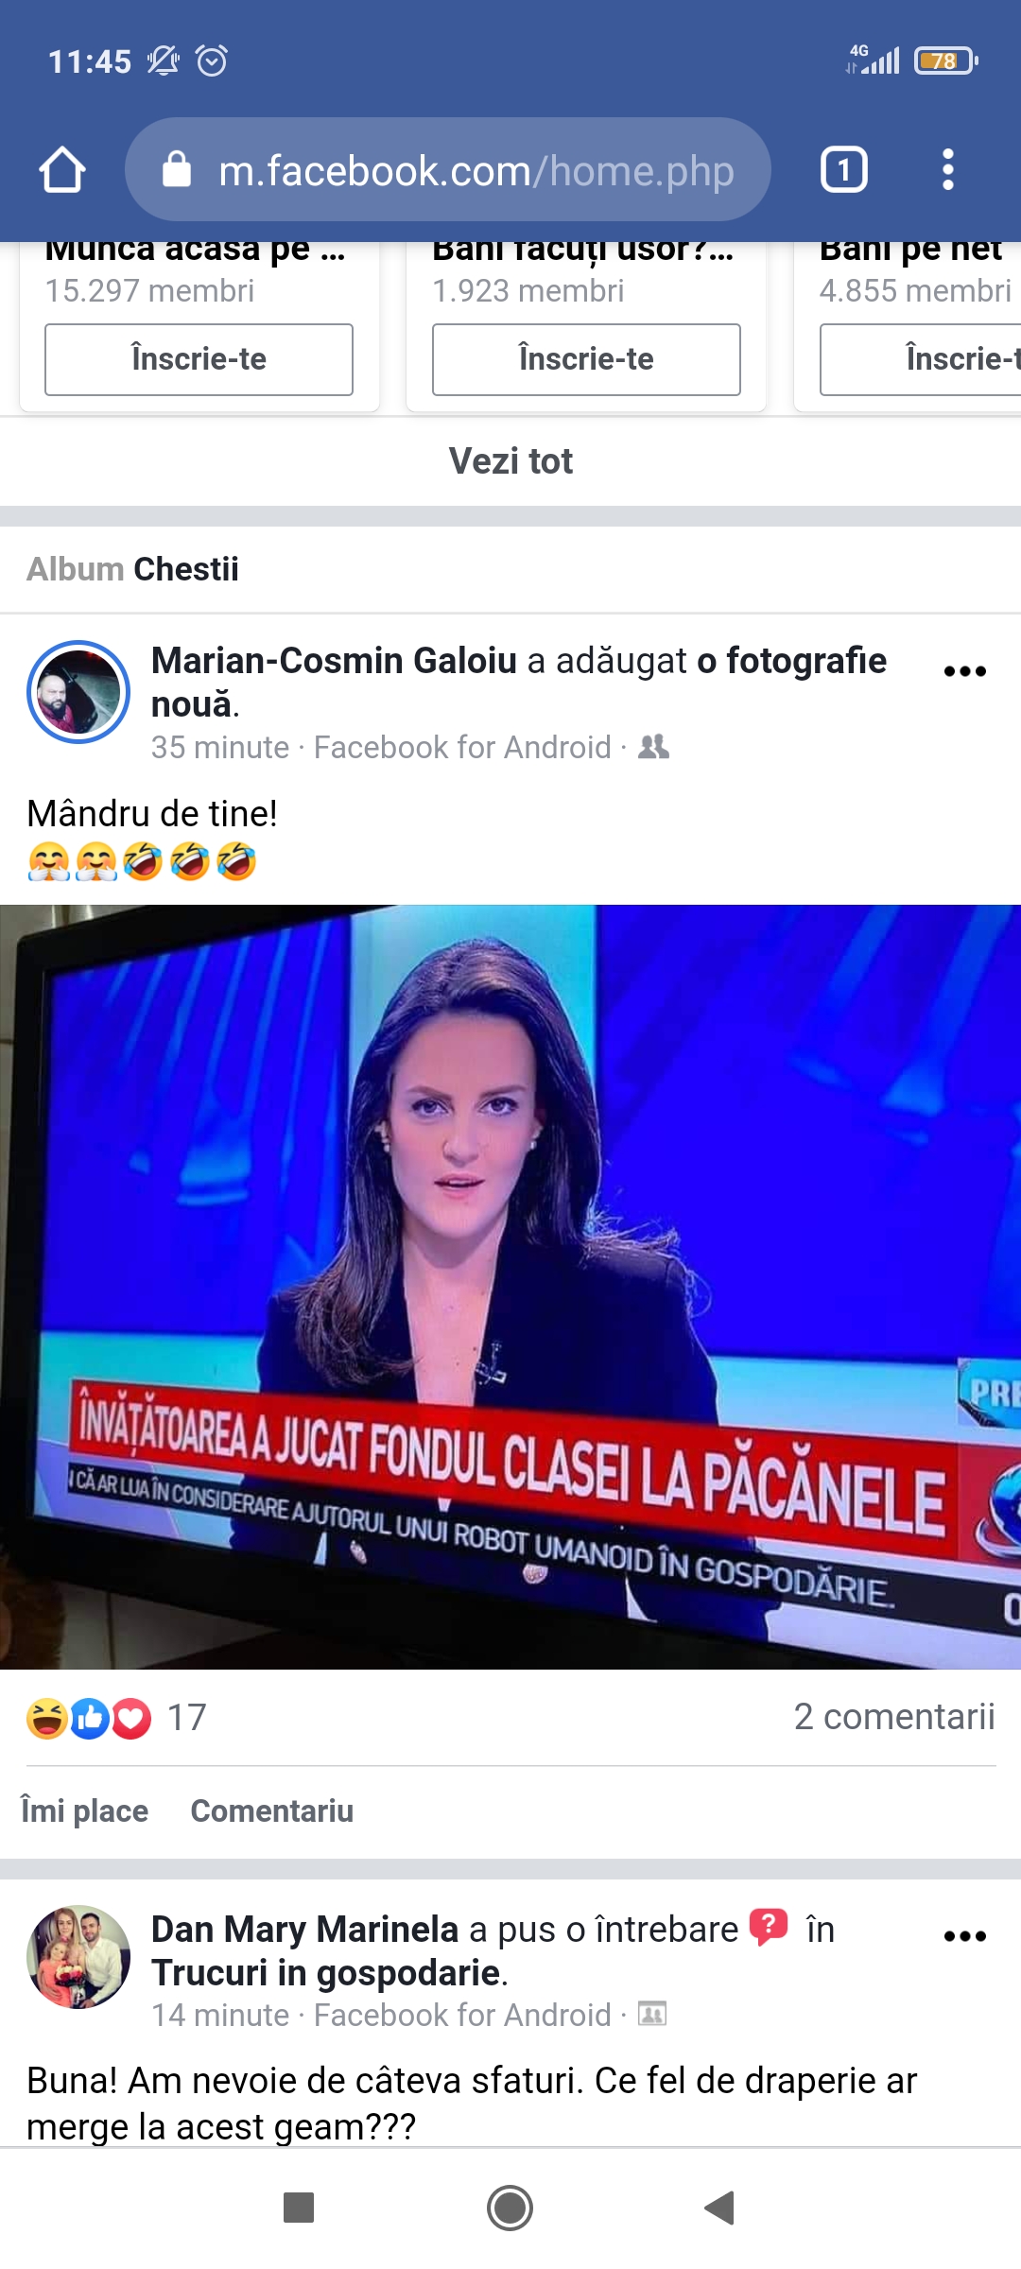Screen dimensions: 1021x2269
Task: Open Chrome's three-dot overflow menu
Action: (948, 170)
